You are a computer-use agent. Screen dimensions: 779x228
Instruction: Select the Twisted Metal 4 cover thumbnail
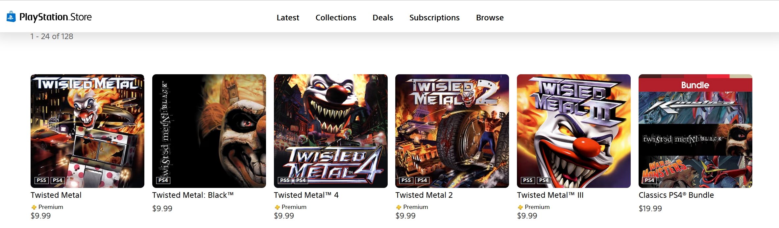(x=330, y=131)
